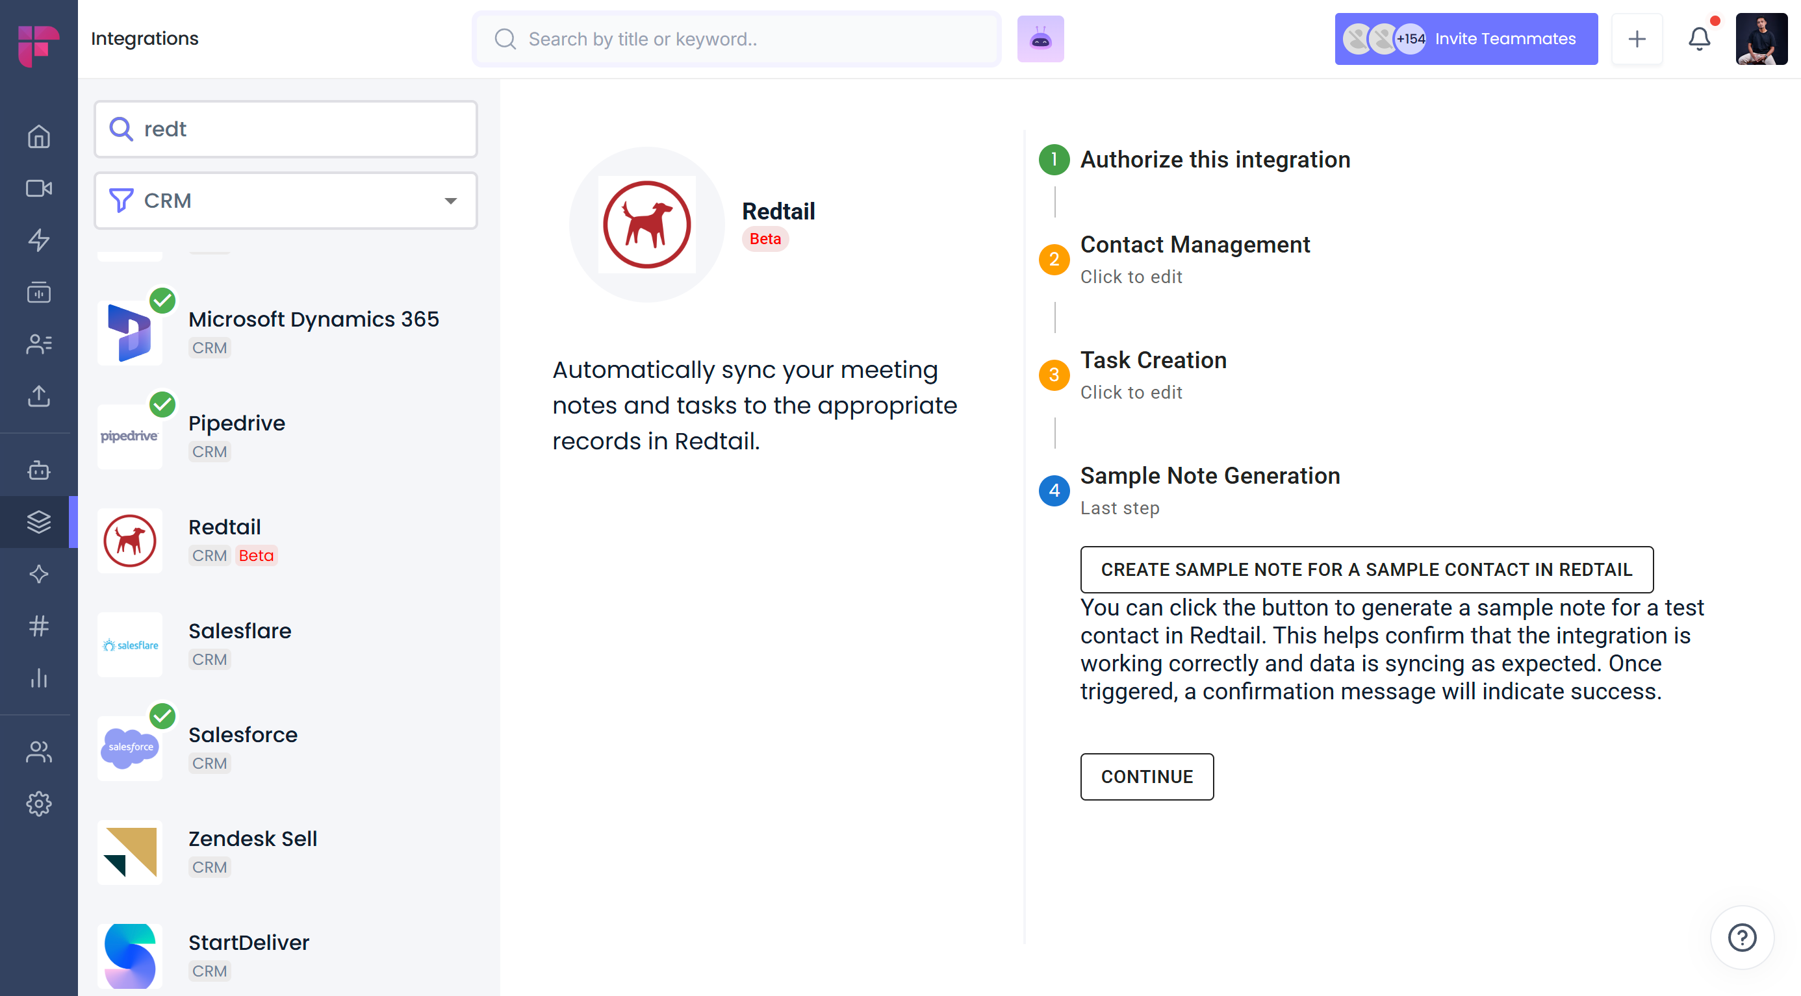Select Task Creation step three
This screenshot has height=996, width=1801.
click(x=1153, y=360)
